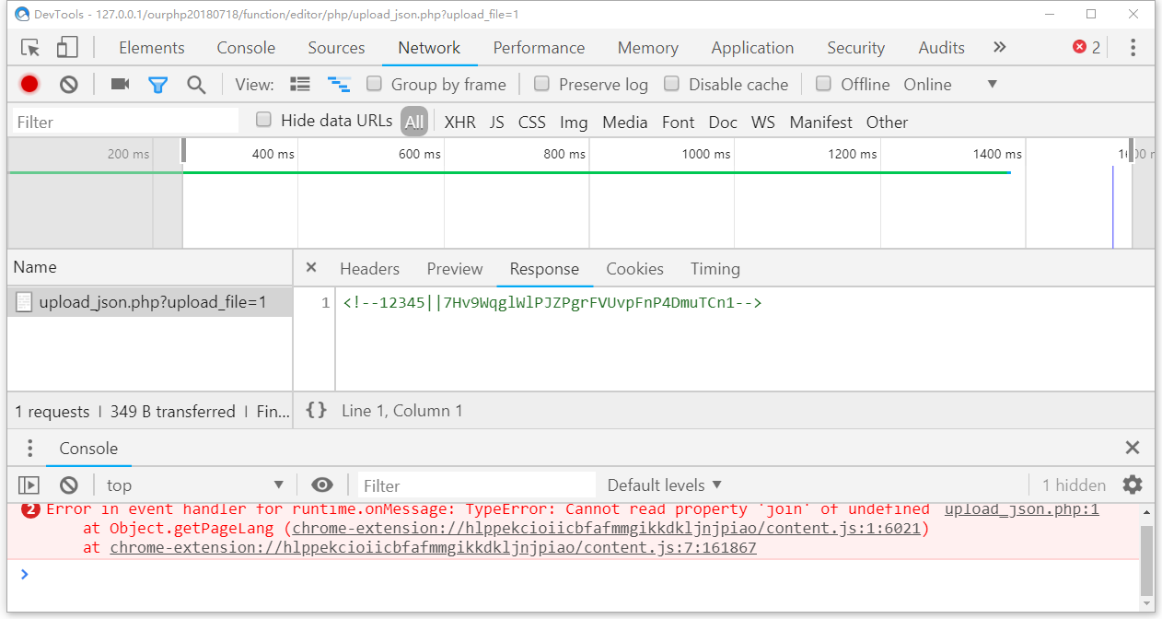Select the All filter type
1162x619 pixels.
click(414, 122)
